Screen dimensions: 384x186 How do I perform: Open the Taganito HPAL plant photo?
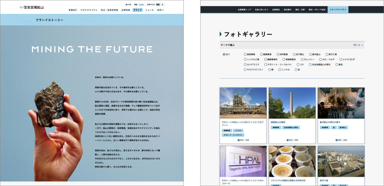click(243, 103)
